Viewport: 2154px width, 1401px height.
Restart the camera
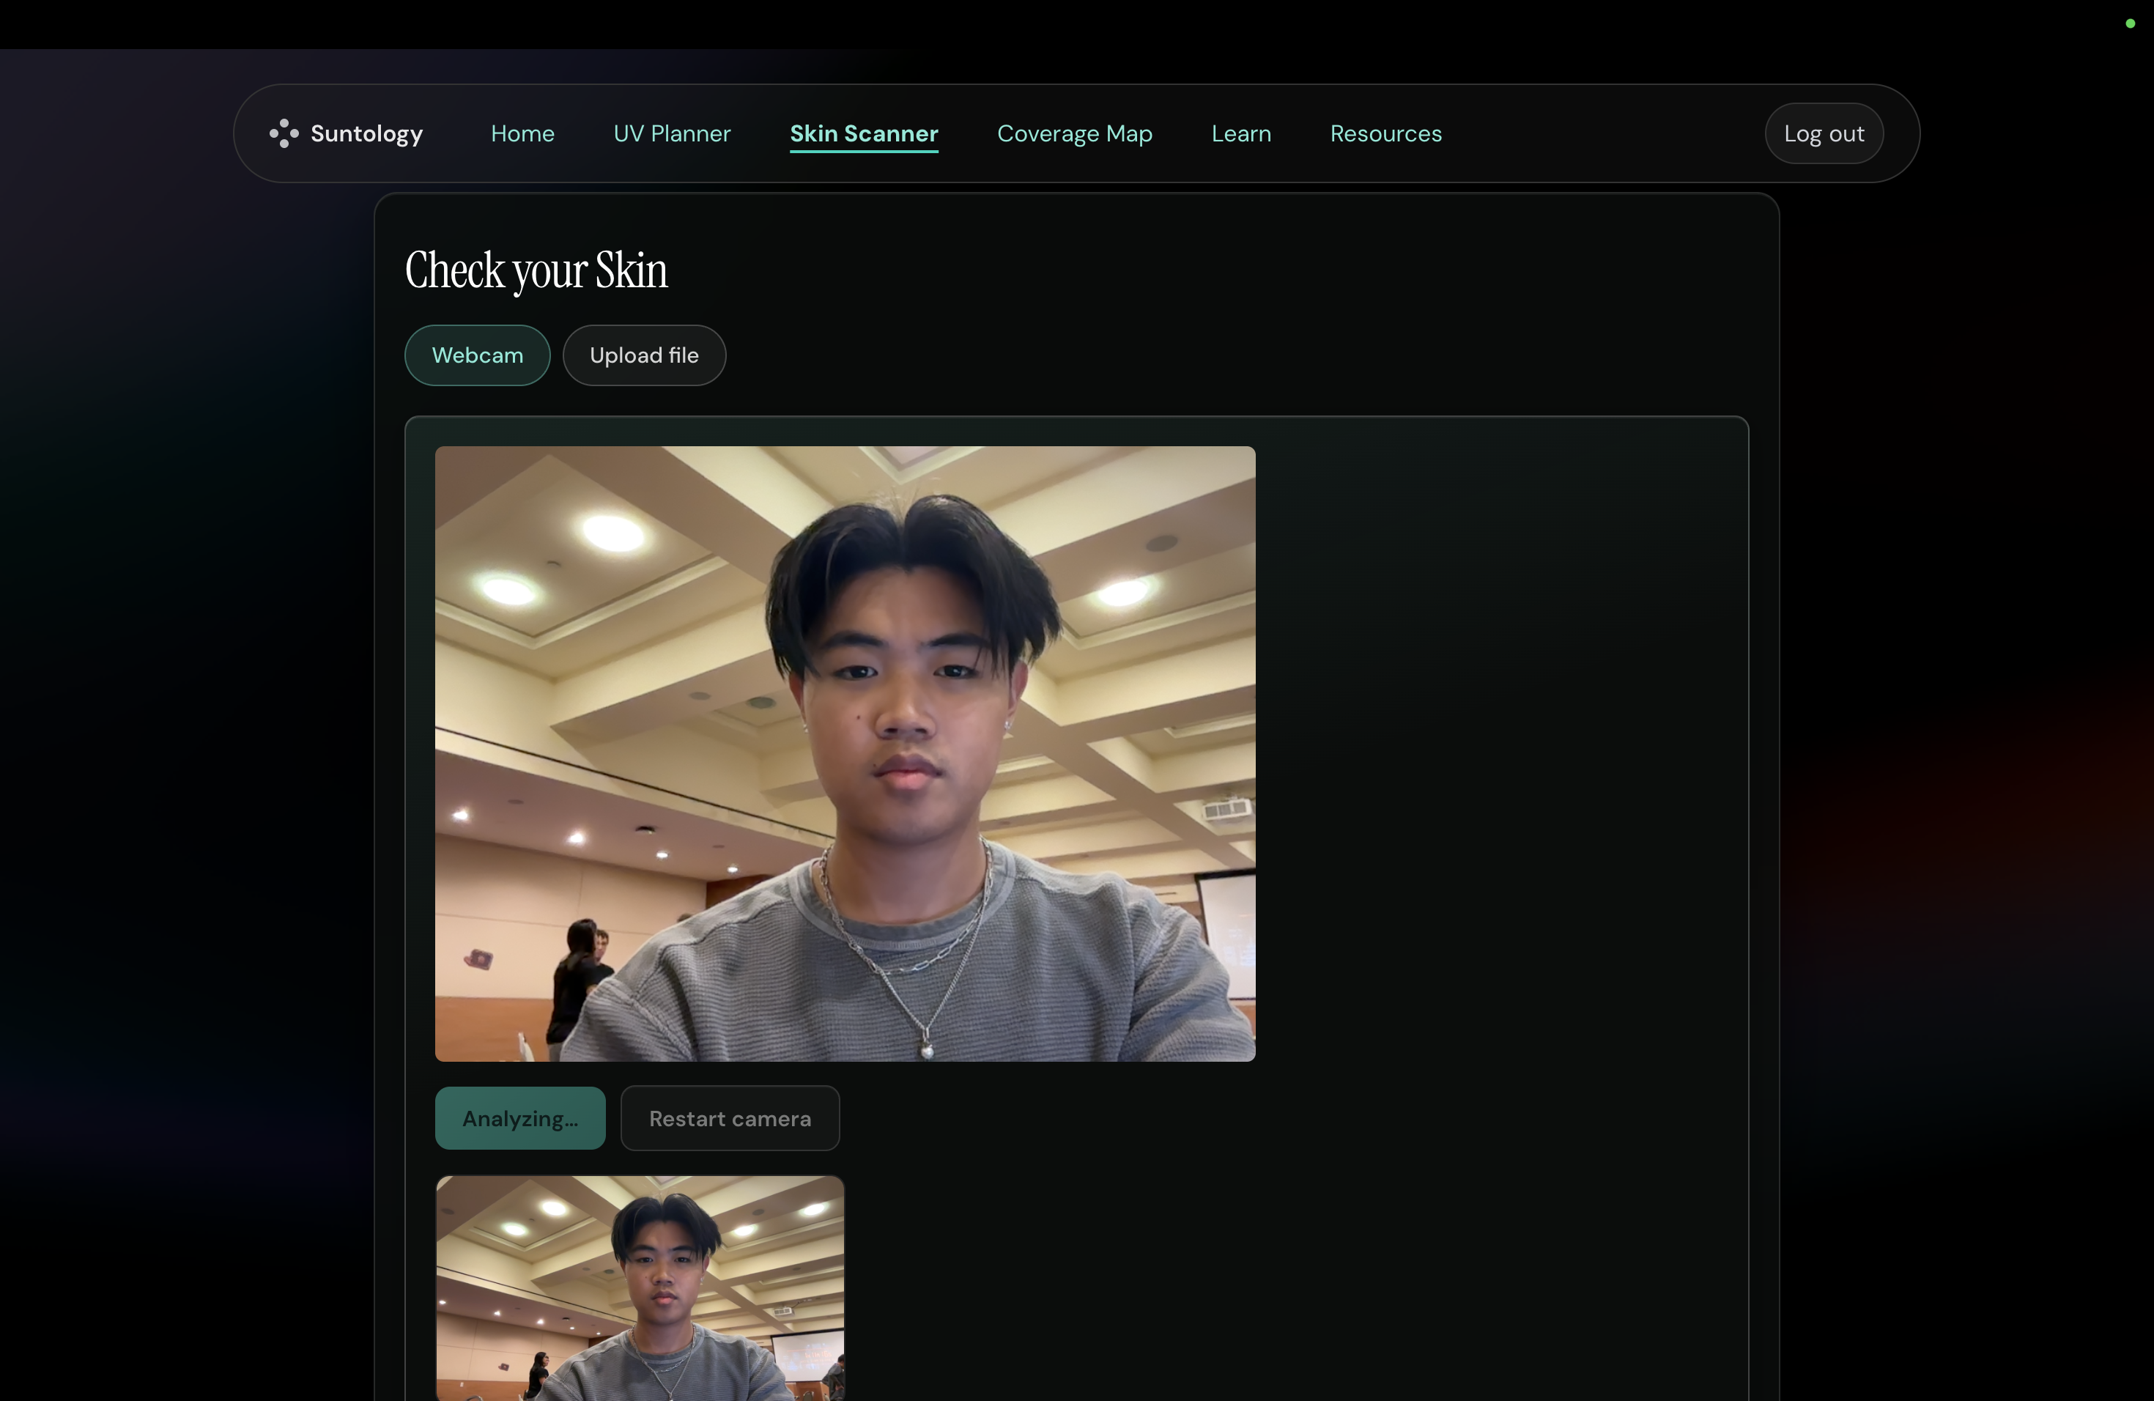pyautogui.click(x=730, y=1117)
